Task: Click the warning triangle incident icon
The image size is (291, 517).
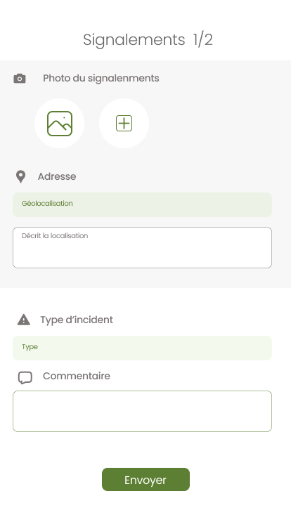Action: click(x=24, y=320)
